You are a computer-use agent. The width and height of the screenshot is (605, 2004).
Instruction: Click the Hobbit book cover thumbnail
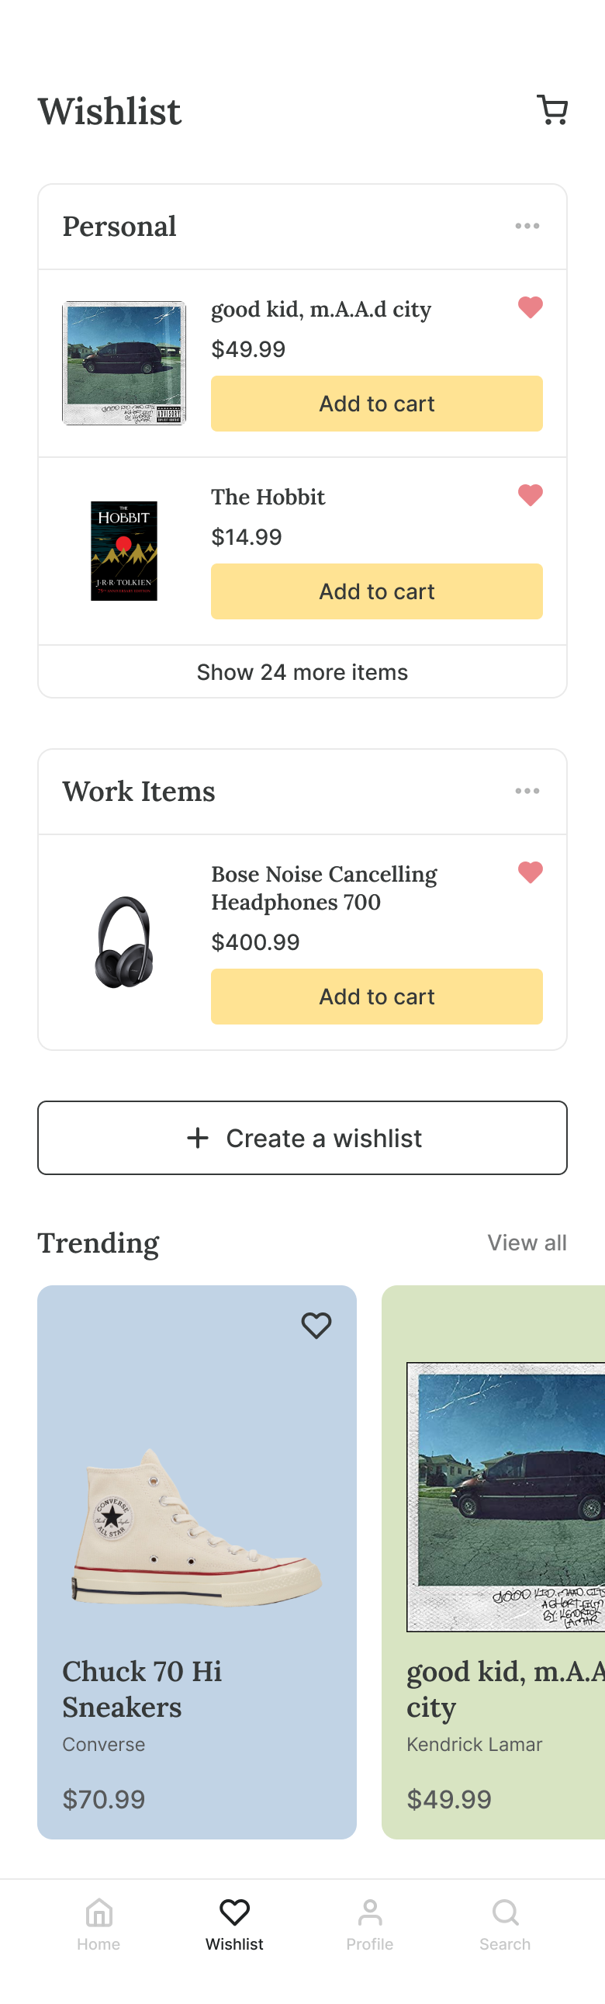pyautogui.click(x=123, y=550)
